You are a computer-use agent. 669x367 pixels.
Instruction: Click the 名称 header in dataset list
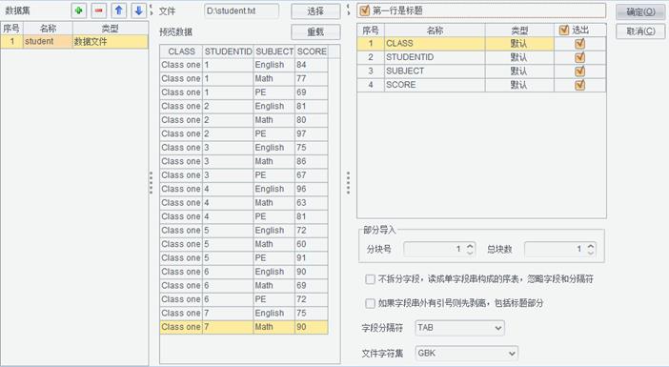(48, 29)
